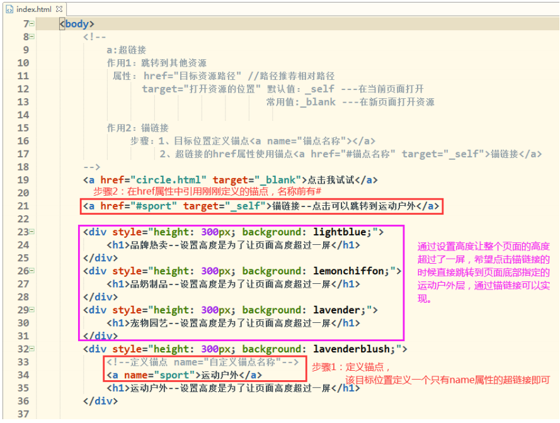The width and height of the screenshot is (560, 423).
Task: Click the "lemonchiffon" background value
Action: click(x=348, y=271)
